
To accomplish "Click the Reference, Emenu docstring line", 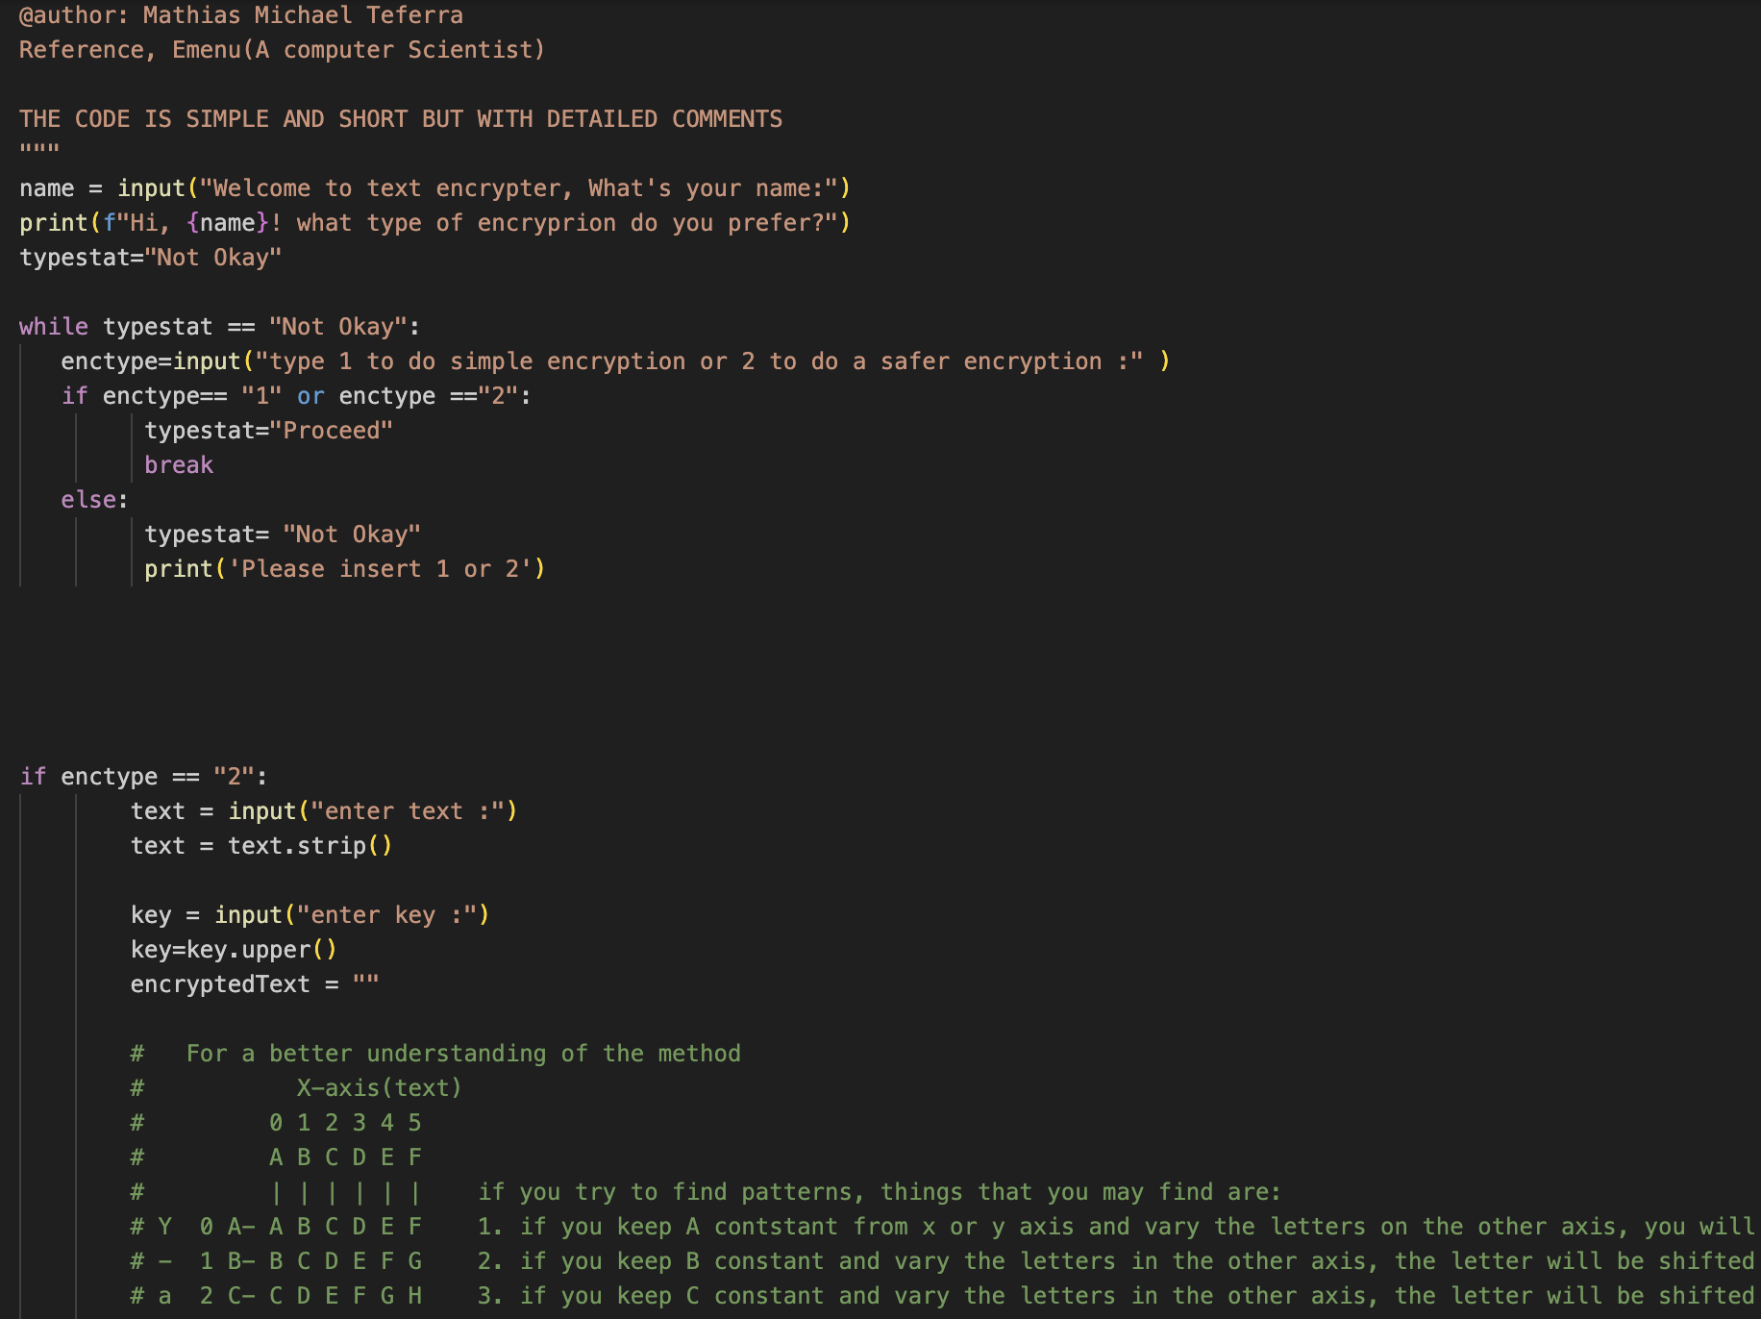I will tap(282, 50).
